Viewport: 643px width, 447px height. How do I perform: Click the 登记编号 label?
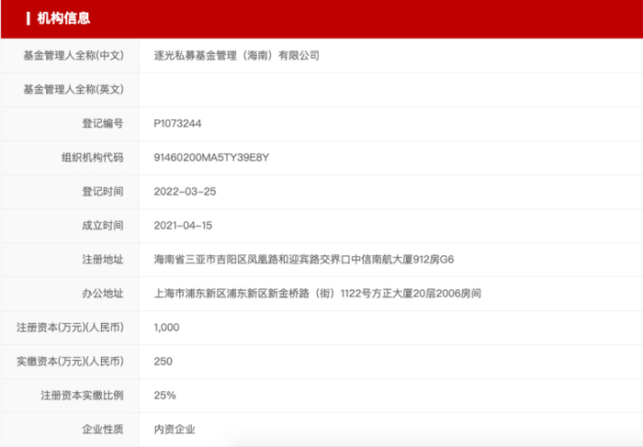tap(103, 123)
